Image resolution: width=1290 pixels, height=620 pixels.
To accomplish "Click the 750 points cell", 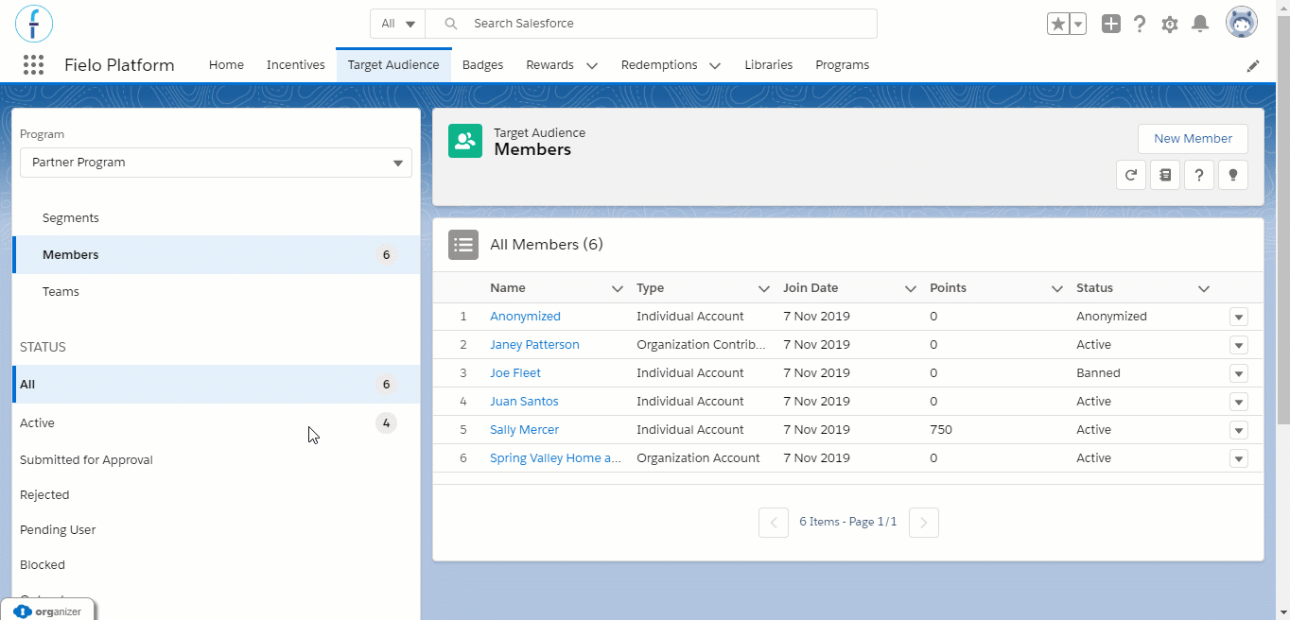I will (x=941, y=430).
